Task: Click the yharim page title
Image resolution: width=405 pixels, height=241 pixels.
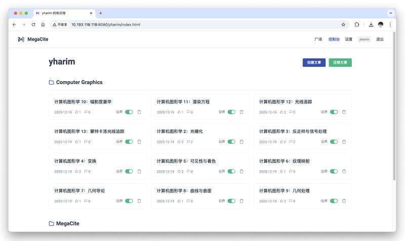Action: point(62,62)
